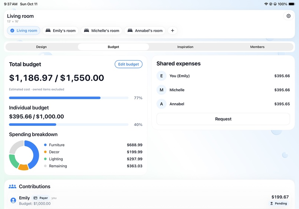The height and width of the screenshot is (209, 299).
Task: Open the settings gear icon
Action: coord(288,16)
